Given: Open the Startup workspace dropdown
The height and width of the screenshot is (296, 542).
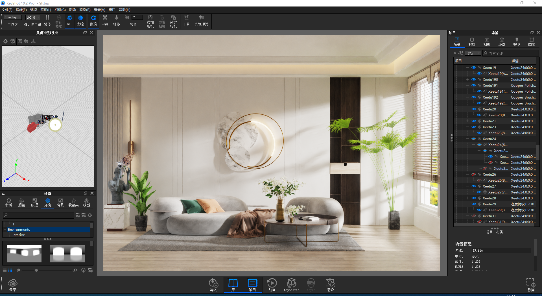Looking at the screenshot, I should (x=12, y=18).
